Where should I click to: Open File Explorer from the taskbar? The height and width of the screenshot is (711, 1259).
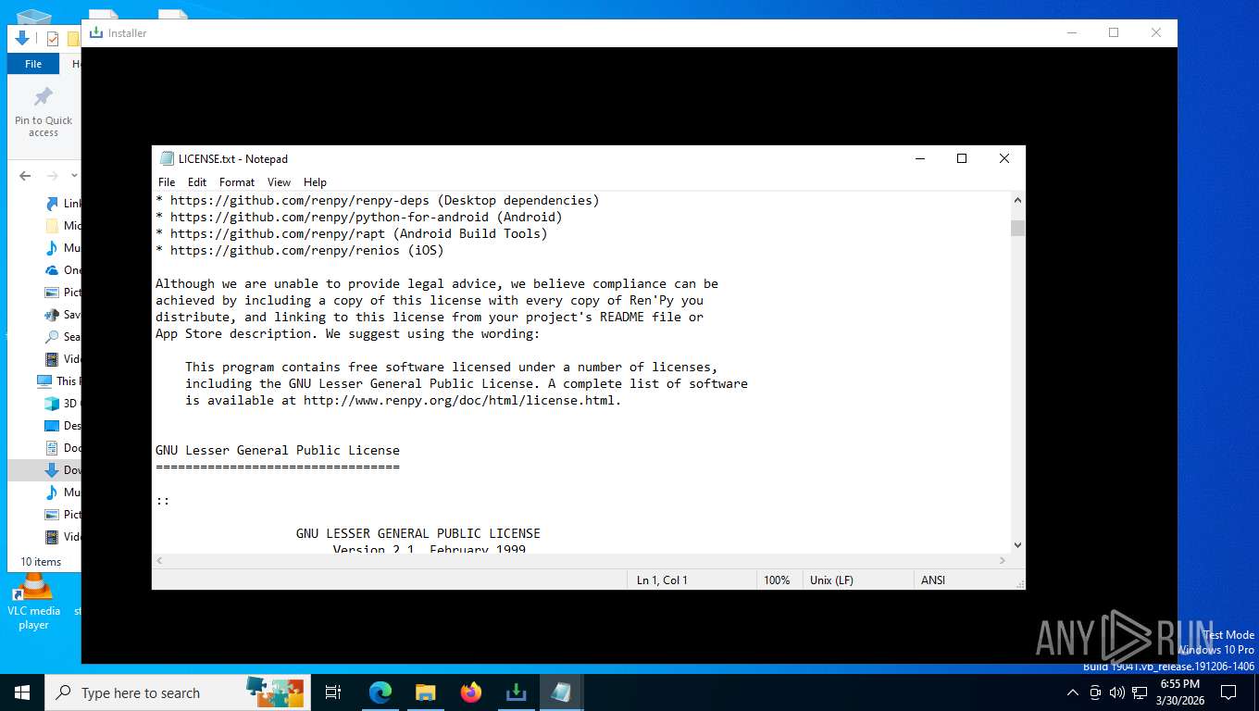pos(426,692)
